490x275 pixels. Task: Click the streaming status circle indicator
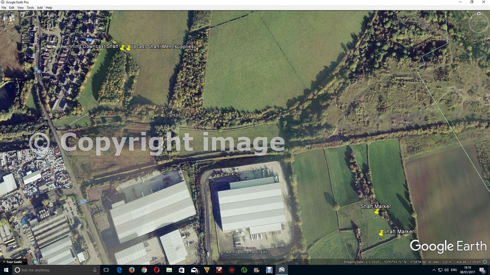tap(485, 262)
